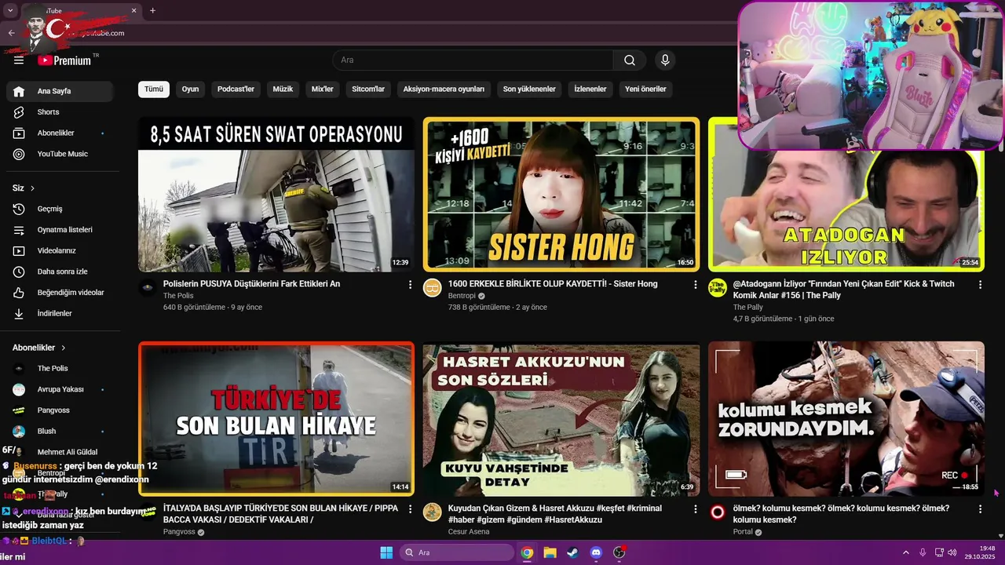Select the Müzik filter chip

click(x=283, y=89)
